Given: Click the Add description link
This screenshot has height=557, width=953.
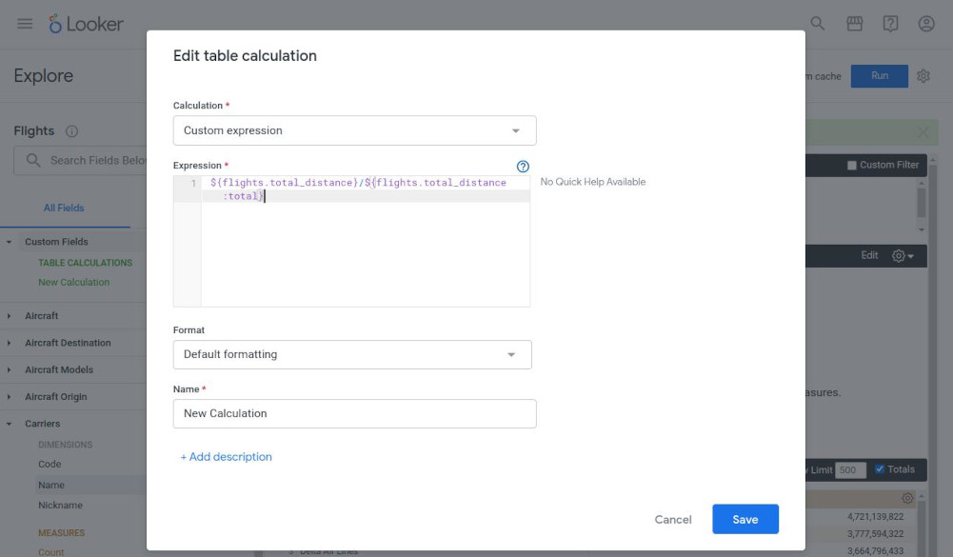Looking at the screenshot, I should pos(226,457).
